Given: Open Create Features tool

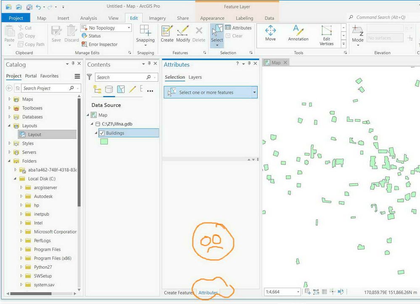Looking at the screenshot, I should click(167, 34).
